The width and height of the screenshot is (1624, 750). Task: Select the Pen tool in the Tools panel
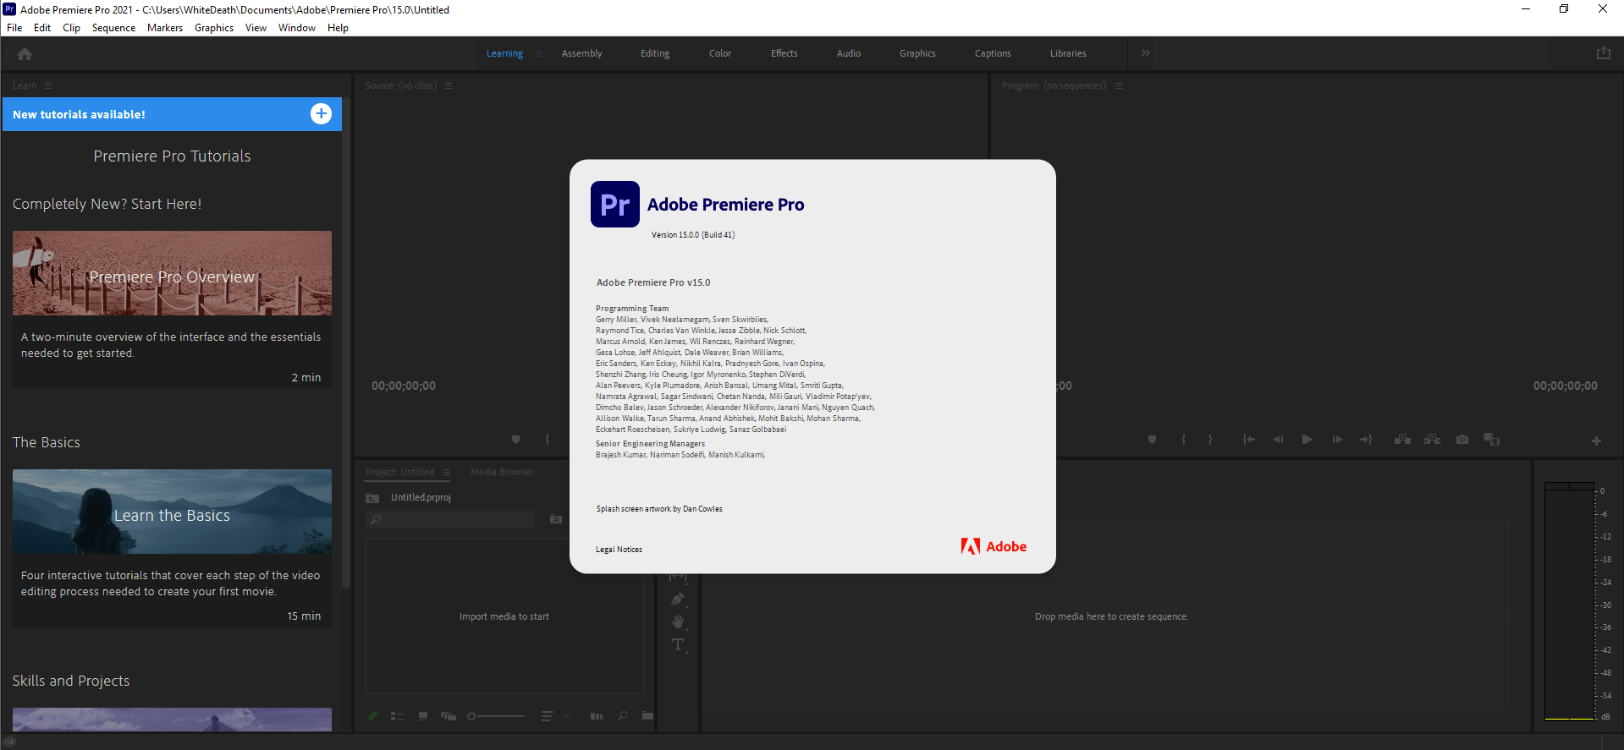[678, 599]
